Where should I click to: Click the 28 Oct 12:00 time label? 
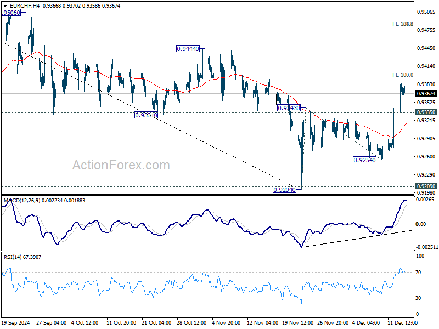tap(192, 323)
